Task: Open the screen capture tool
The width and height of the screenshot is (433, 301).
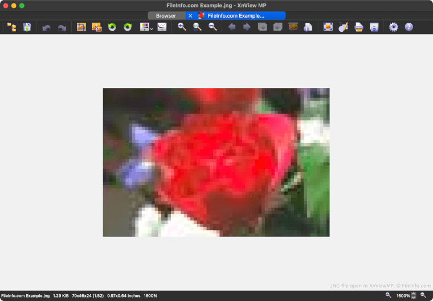Action: coord(374,27)
